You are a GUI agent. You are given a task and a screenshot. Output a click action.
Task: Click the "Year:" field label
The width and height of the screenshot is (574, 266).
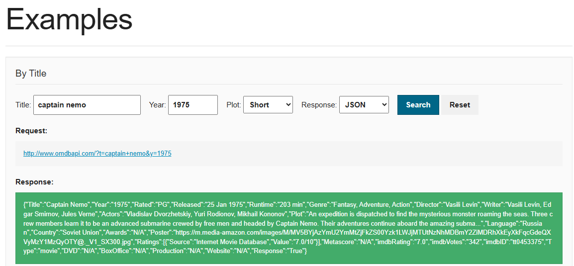point(157,105)
